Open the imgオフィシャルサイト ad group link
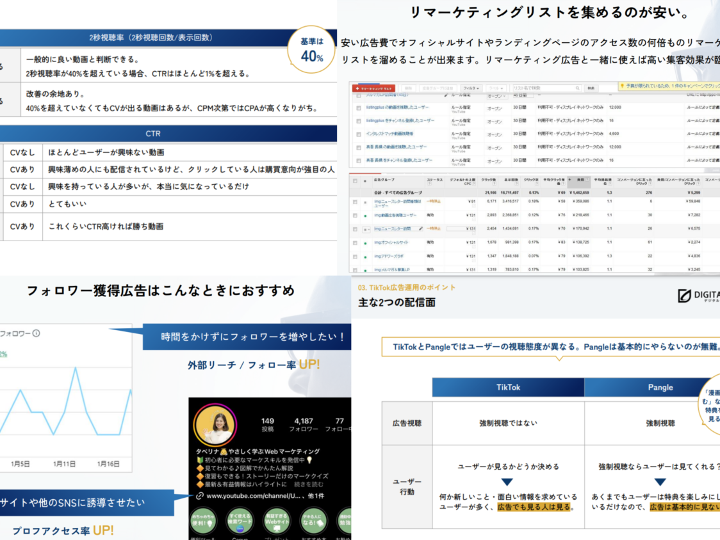 coord(391,242)
